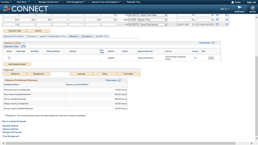Open the Payable Time tab
258x145 pixels.
pyautogui.click(x=102, y=36)
